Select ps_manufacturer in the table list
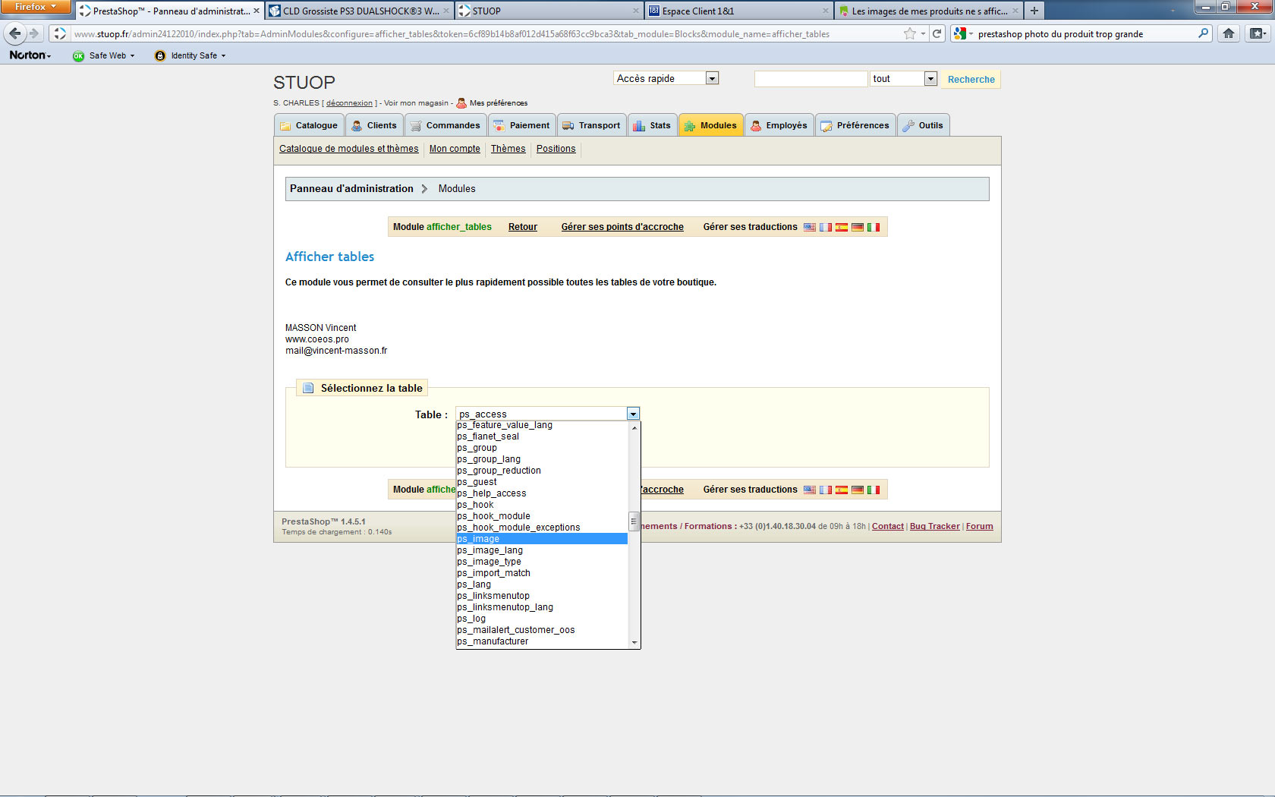This screenshot has height=797, width=1275. click(542, 641)
